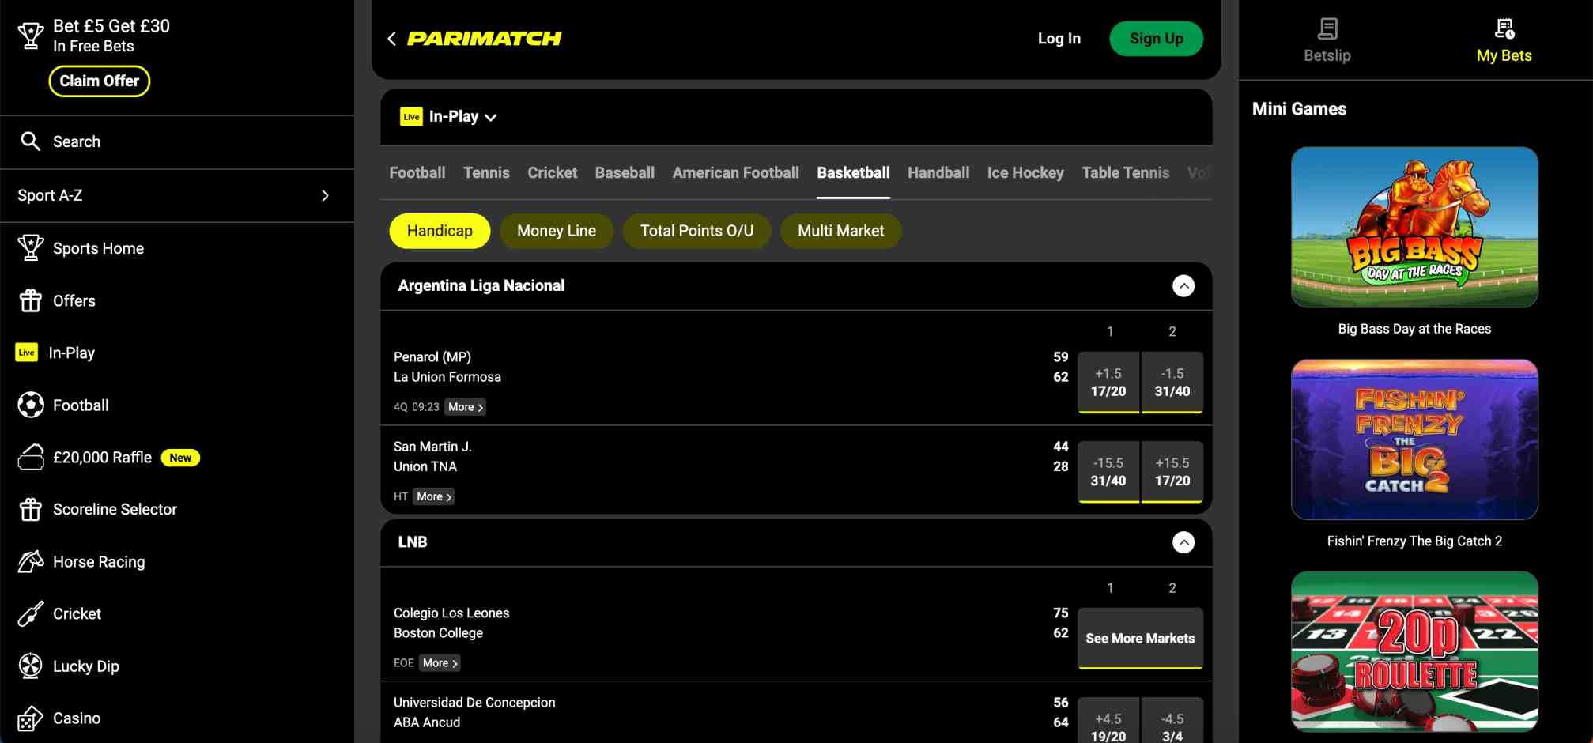The width and height of the screenshot is (1593, 743).
Task: Open the Offers gift icon
Action: (x=29, y=300)
